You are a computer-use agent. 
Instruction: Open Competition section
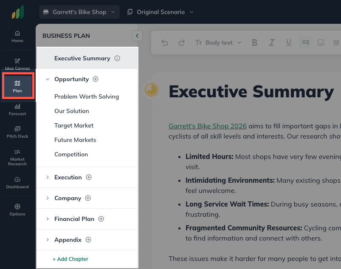click(71, 154)
